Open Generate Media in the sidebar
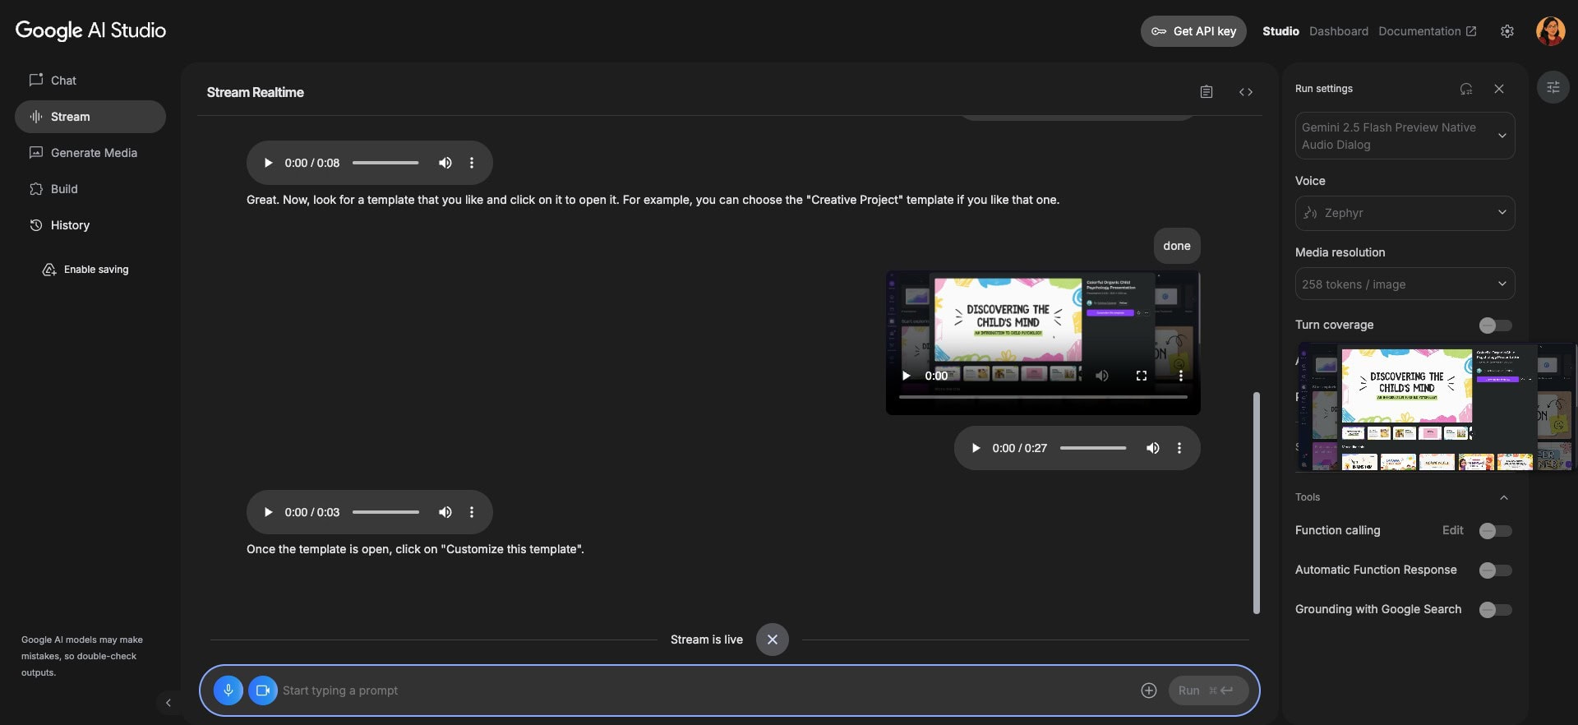The image size is (1578, 725). pos(94,153)
